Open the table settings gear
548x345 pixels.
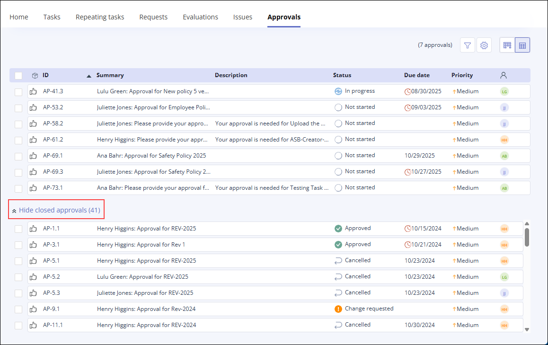point(484,45)
